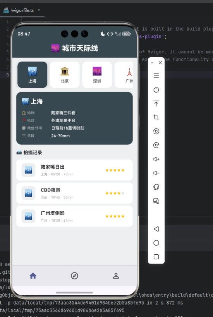Click the phone bottom gesture bar
213x317 pixels.
74,293
